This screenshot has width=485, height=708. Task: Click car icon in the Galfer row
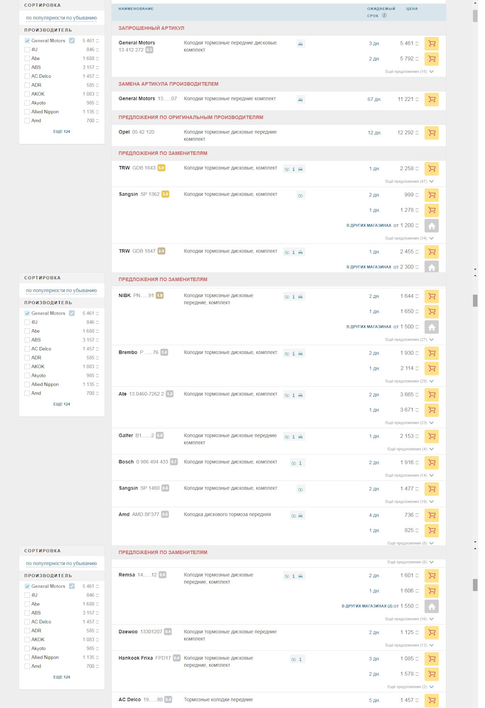click(301, 437)
